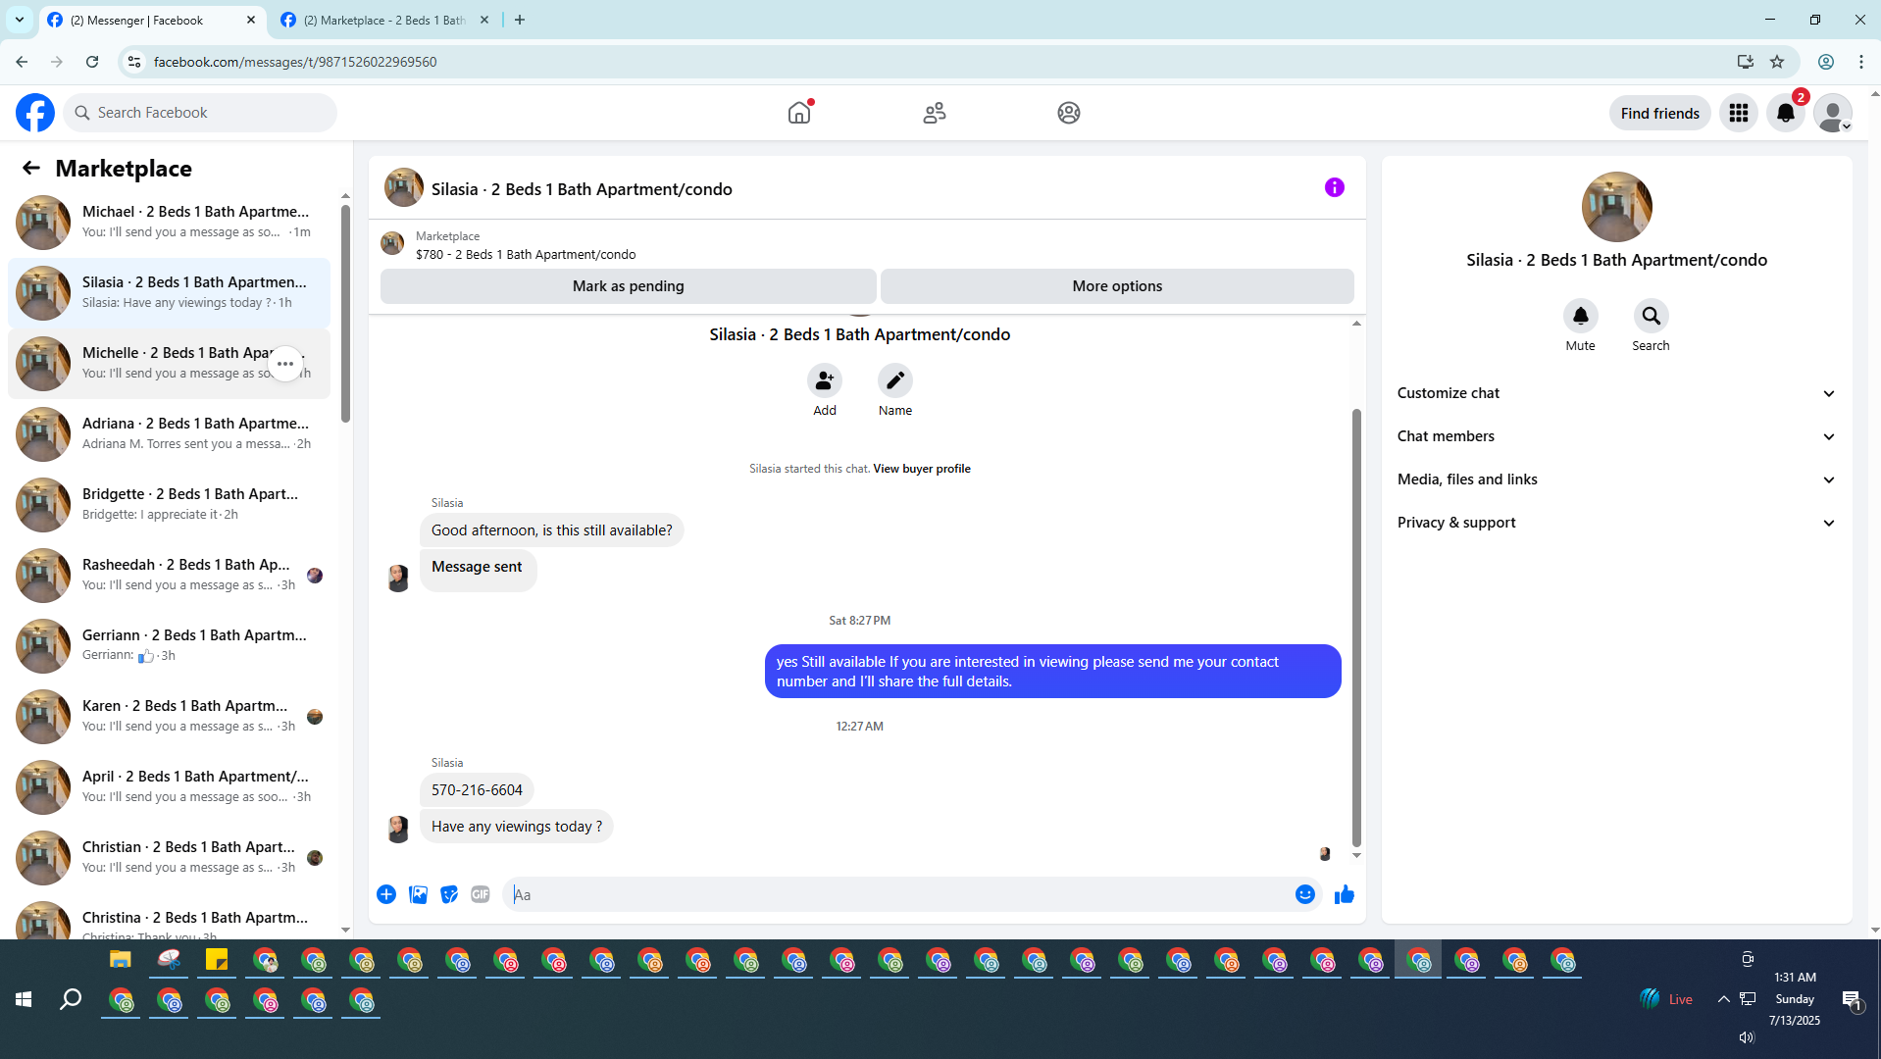Click the chat messages scrollbar
Screen dimensions: 1881x1059
pos(1356,628)
